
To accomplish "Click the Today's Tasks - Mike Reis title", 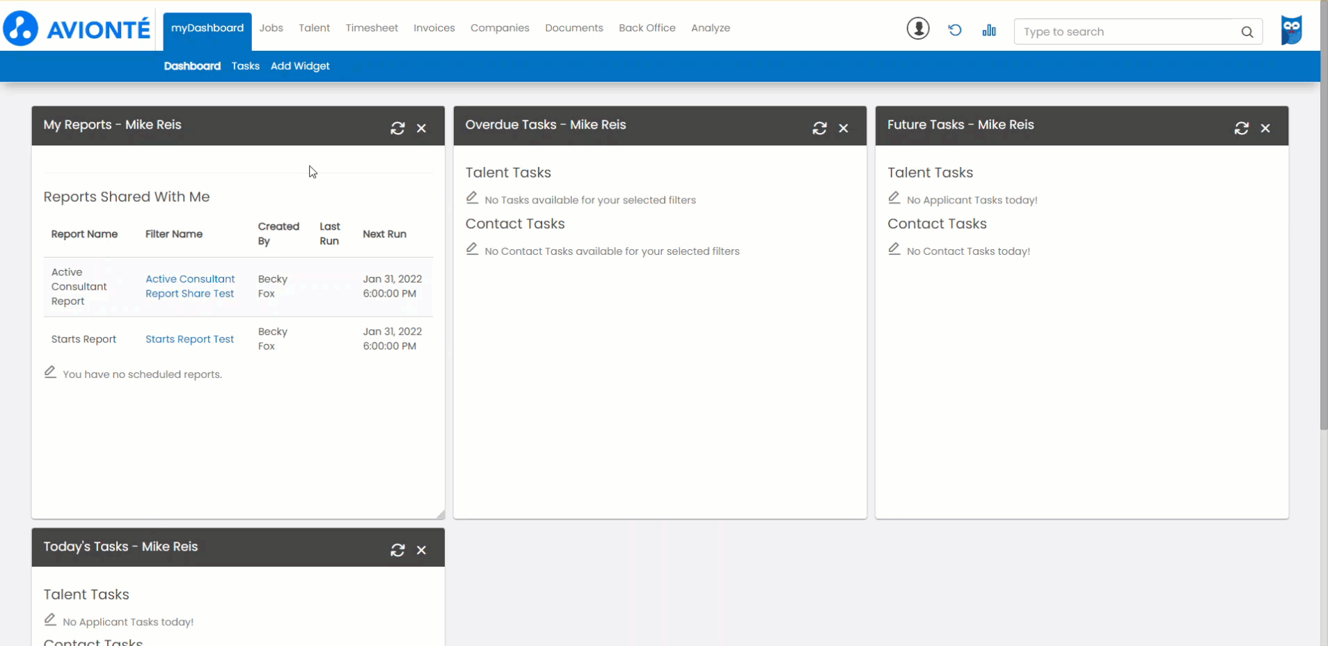I will [x=120, y=546].
